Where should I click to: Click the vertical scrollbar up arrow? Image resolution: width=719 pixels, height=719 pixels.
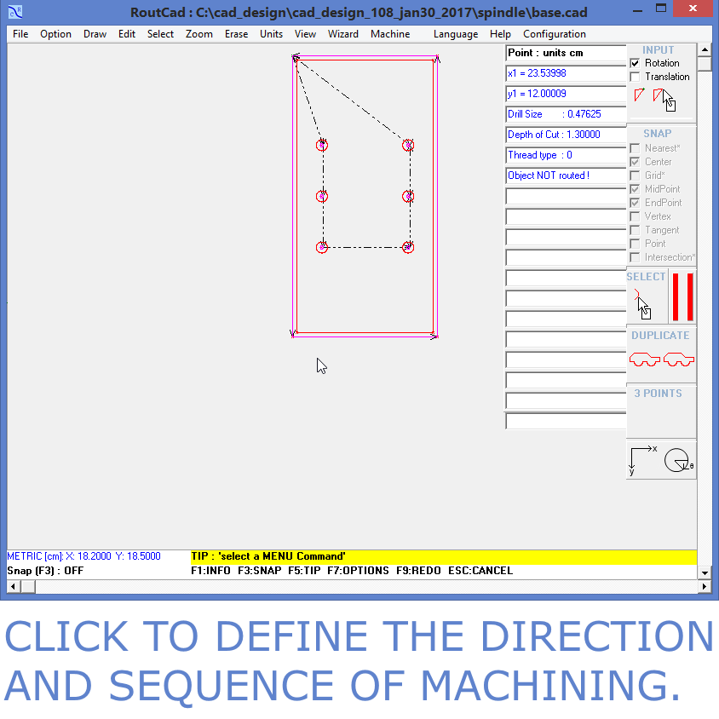coord(705,49)
